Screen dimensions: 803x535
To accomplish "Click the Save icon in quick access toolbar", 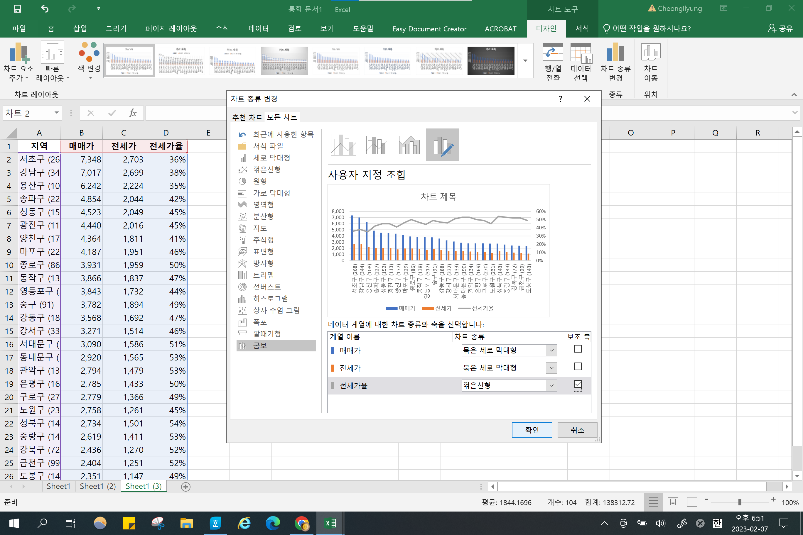I will [17, 9].
